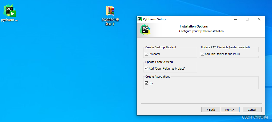This screenshot has height=122, width=272.
Task: Click the "Create Desktop Shortcut" group label
Action: [161, 47]
